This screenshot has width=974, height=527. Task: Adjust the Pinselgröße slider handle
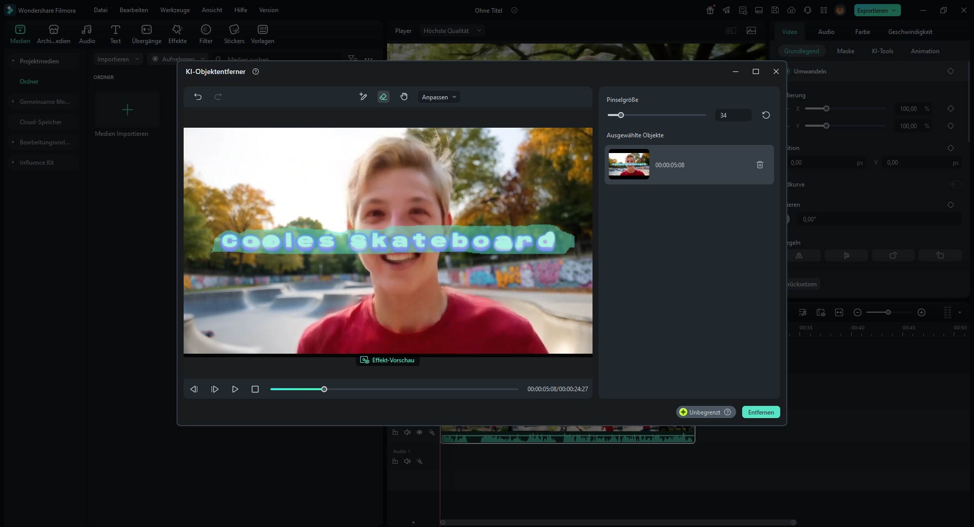click(x=620, y=115)
